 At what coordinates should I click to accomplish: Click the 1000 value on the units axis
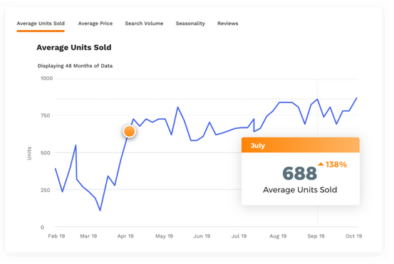[x=47, y=78]
